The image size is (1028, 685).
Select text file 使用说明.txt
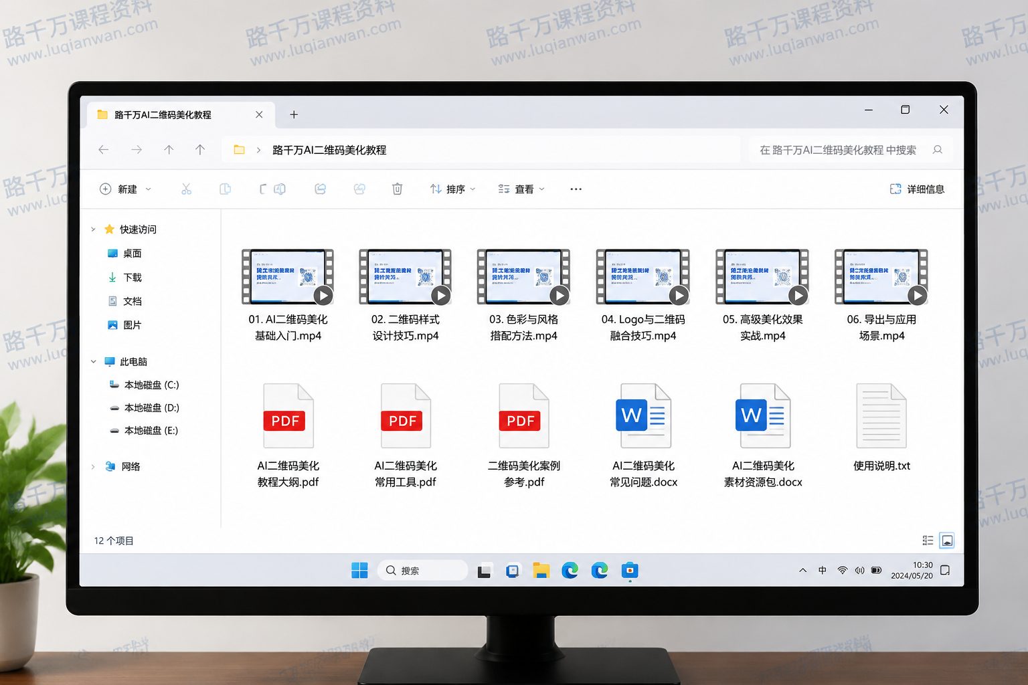click(x=881, y=428)
